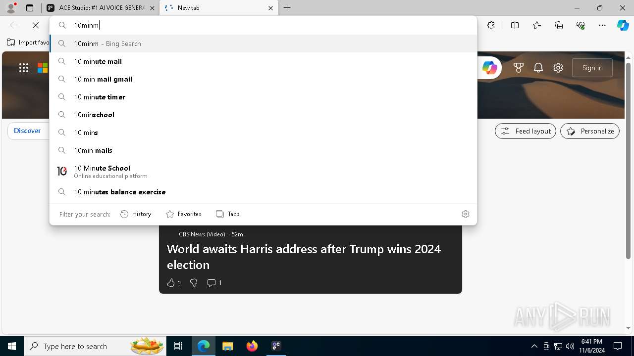Open the notifications bell
Screen dimensions: 634x356
[x=538, y=68]
